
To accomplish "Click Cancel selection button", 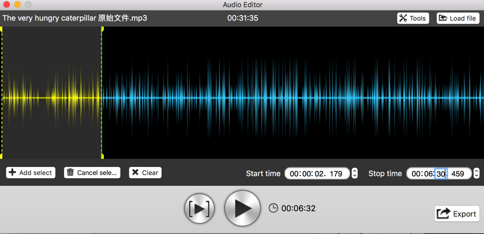I will [x=92, y=173].
